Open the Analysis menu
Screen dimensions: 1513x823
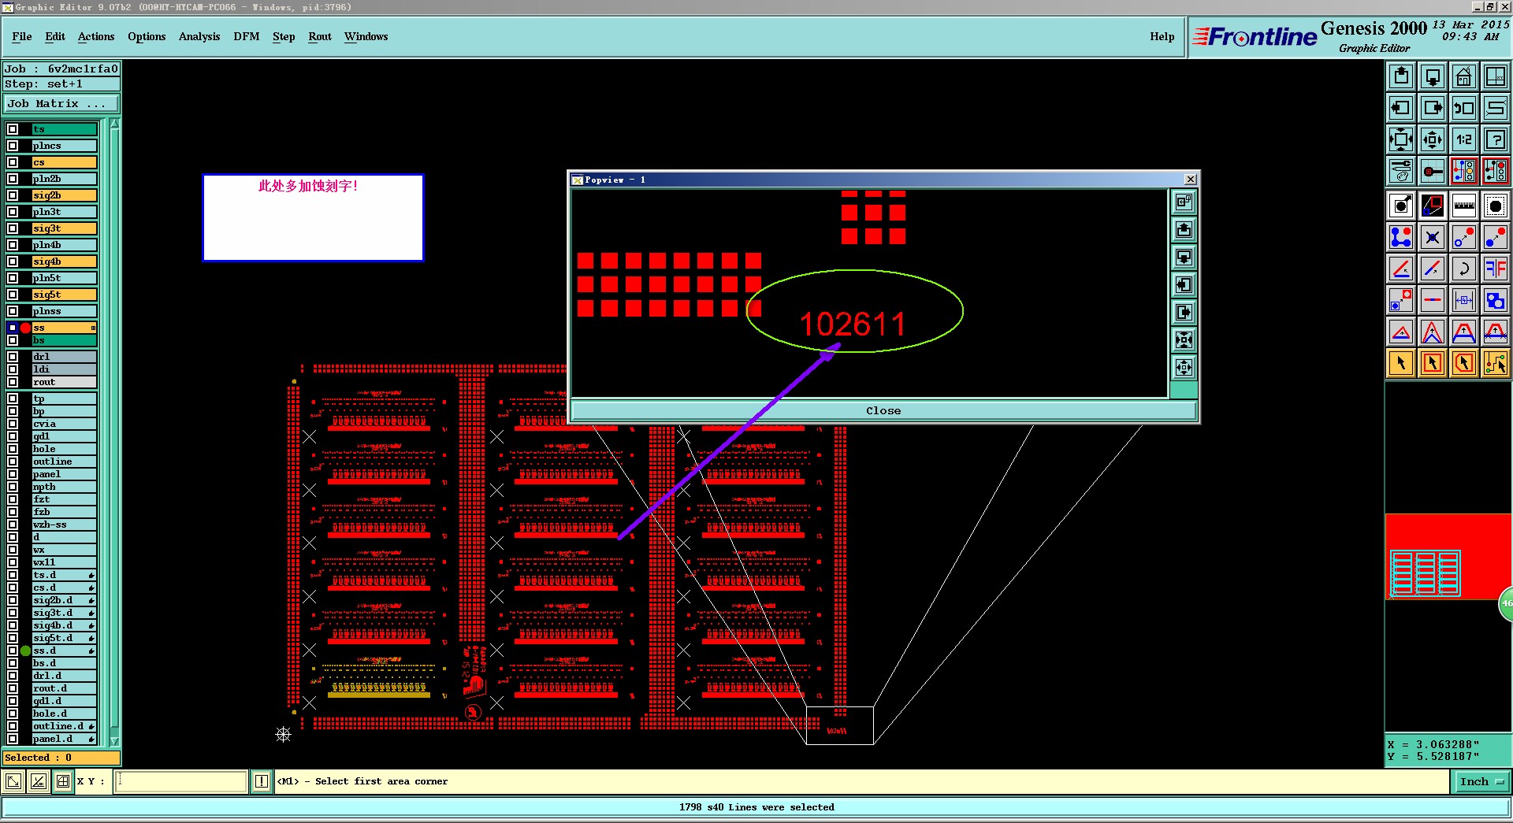click(199, 36)
